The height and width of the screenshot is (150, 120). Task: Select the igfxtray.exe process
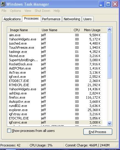point(55,114)
